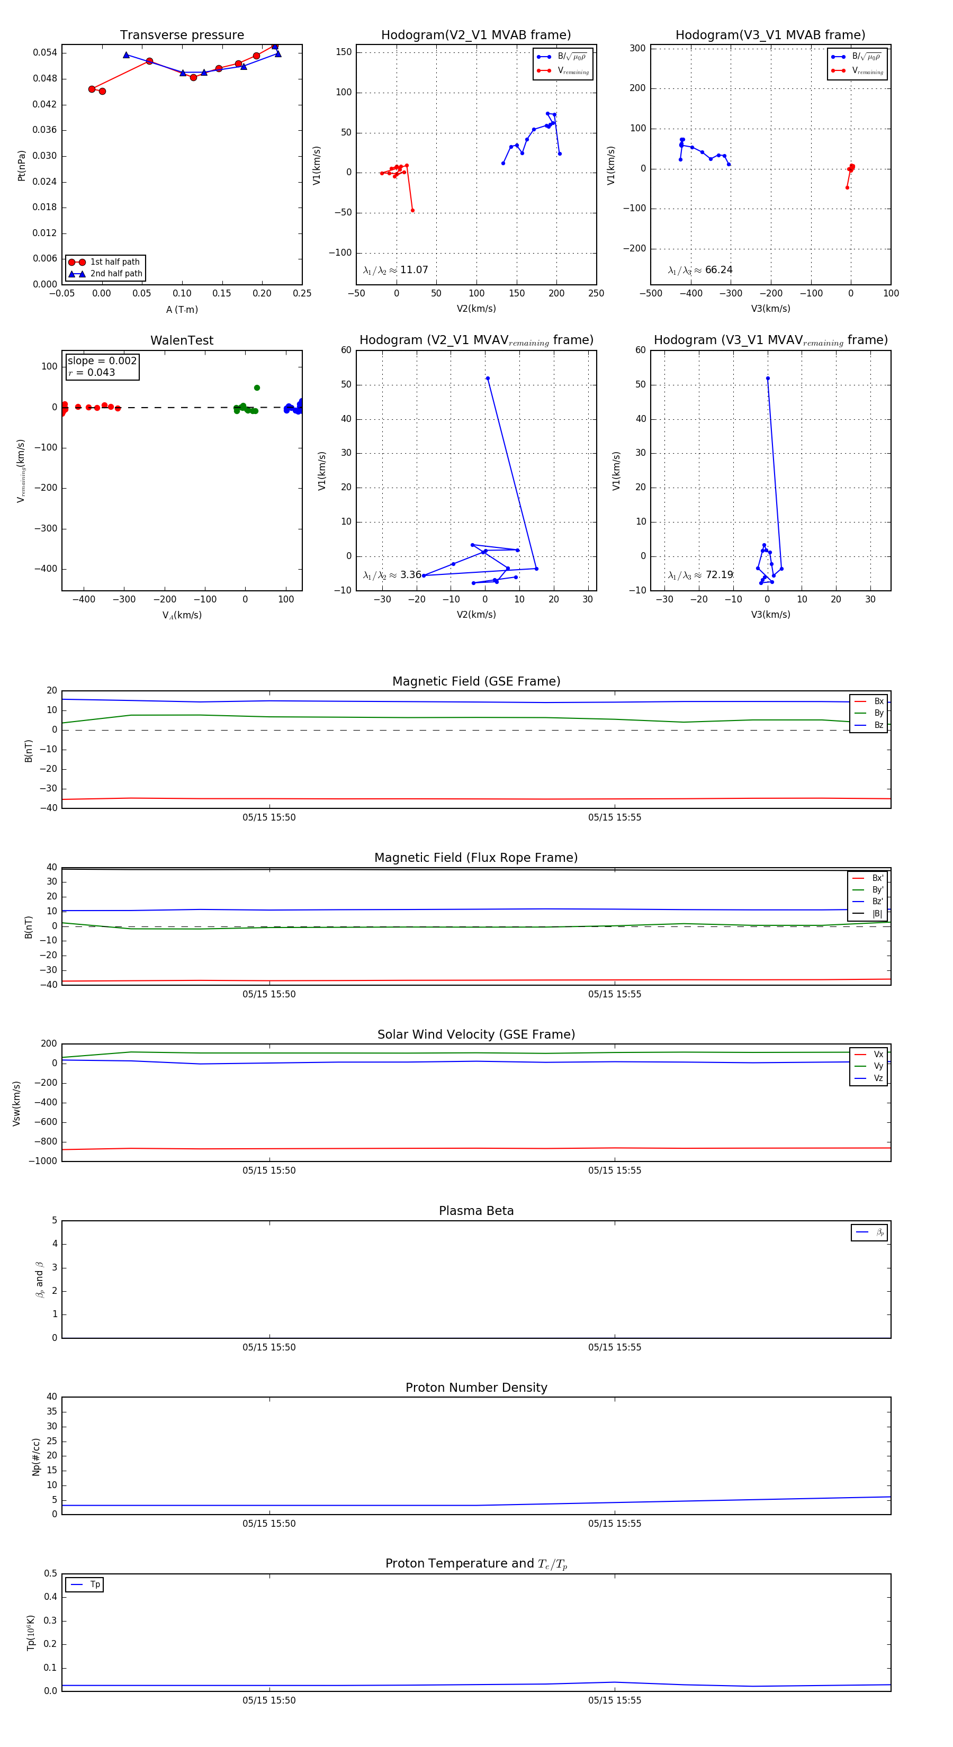This screenshot has width=953, height=1747.
Task: Click the 'Bx' legend entry in GSE field plot
Action: [x=869, y=701]
